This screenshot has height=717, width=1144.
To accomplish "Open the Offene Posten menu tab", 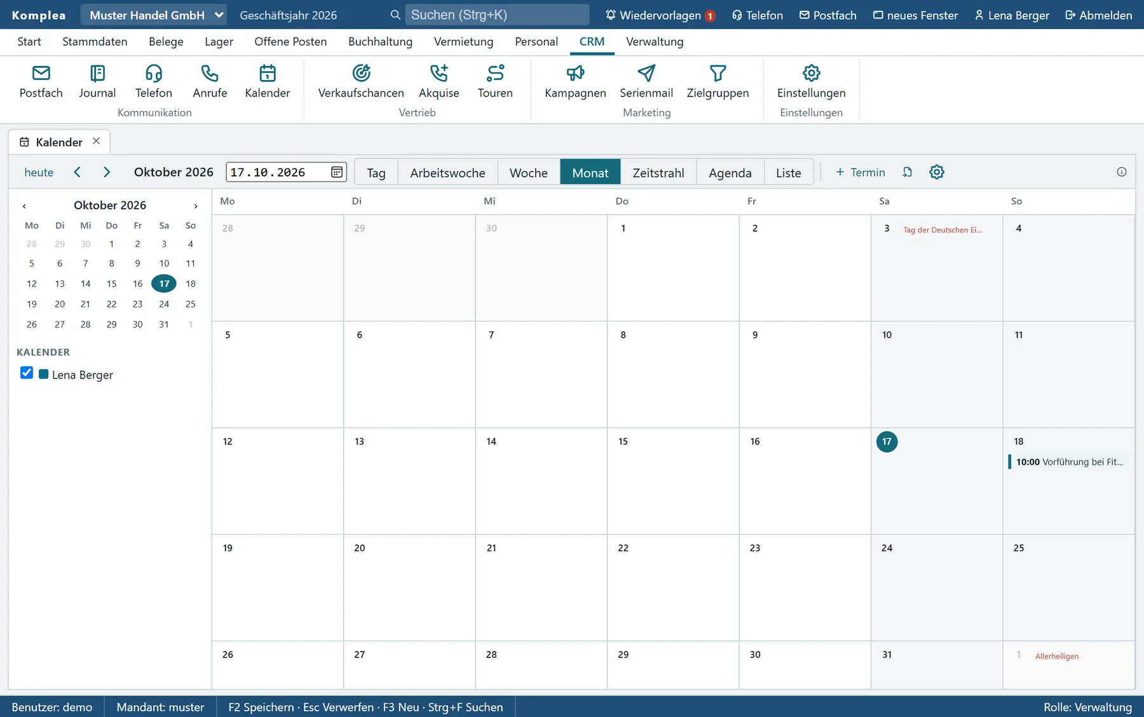I will tap(290, 41).
